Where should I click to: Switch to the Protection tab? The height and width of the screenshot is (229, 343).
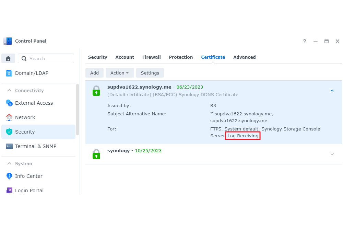coord(181,57)
